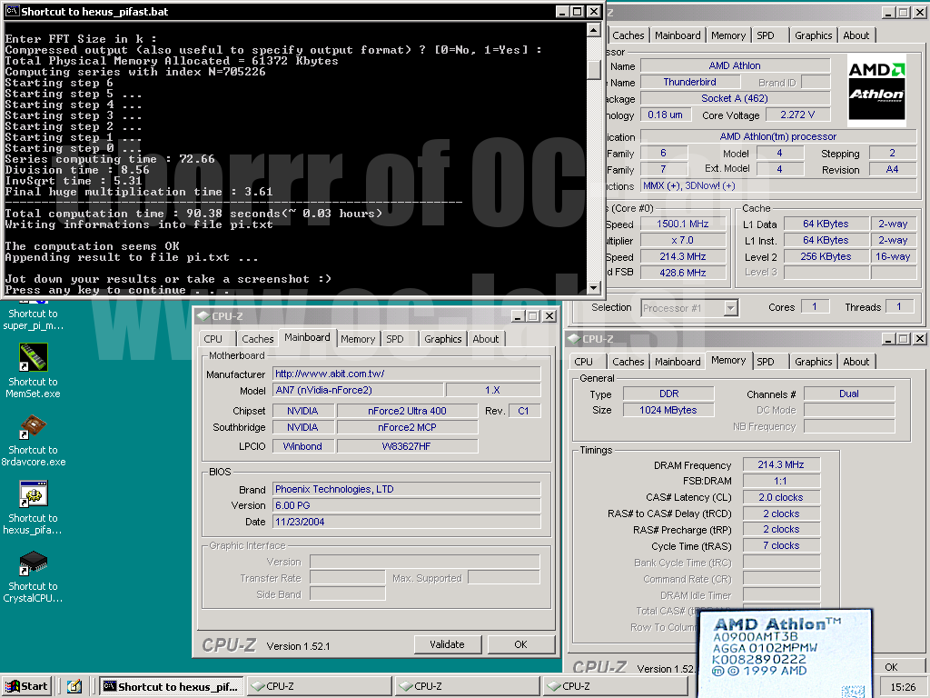The width and height of the screenshot is (930, 698).
Task: Click the AMD Athlon logo in CPU-Z
Action: [876, 89]
